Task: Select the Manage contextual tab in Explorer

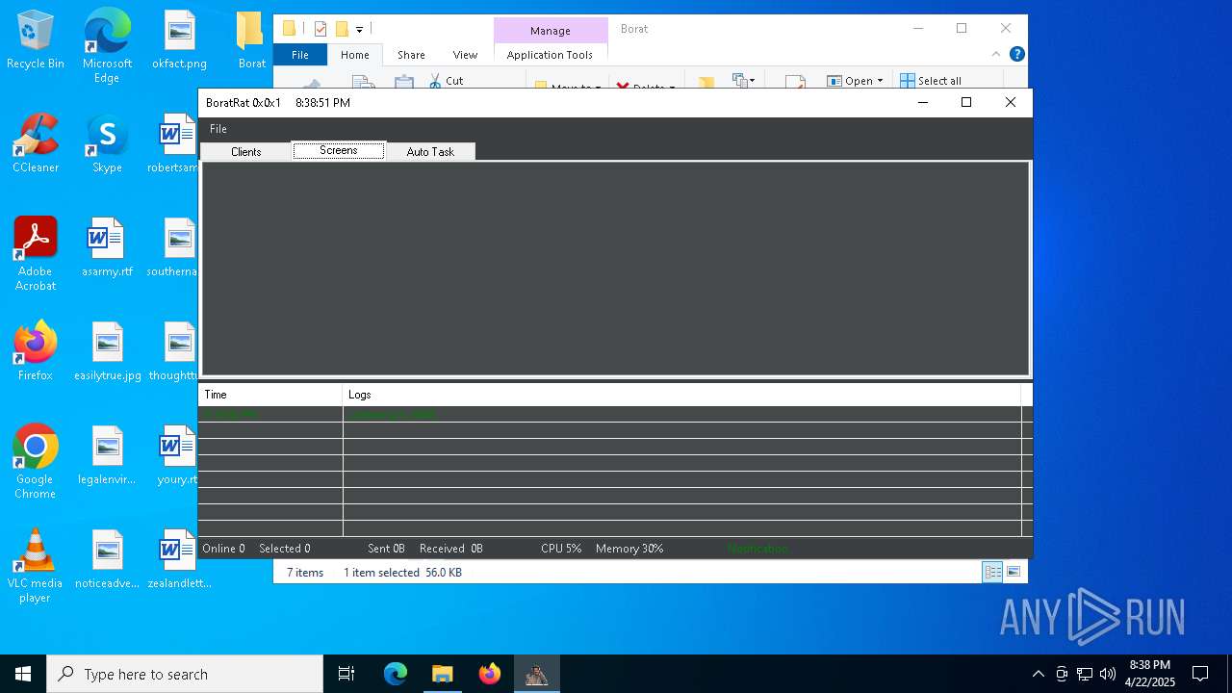Action: (551, 31)
